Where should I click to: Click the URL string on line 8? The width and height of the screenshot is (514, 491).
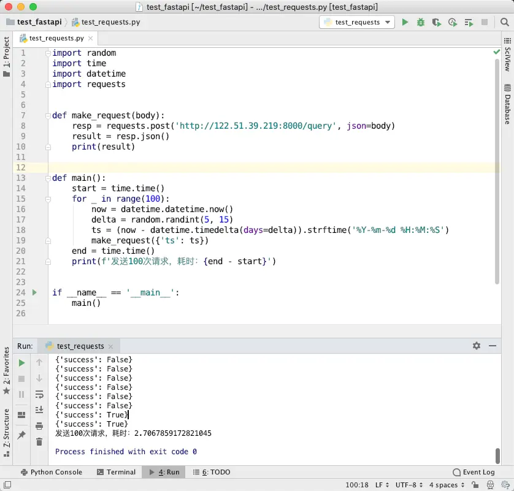coord(256,126)
